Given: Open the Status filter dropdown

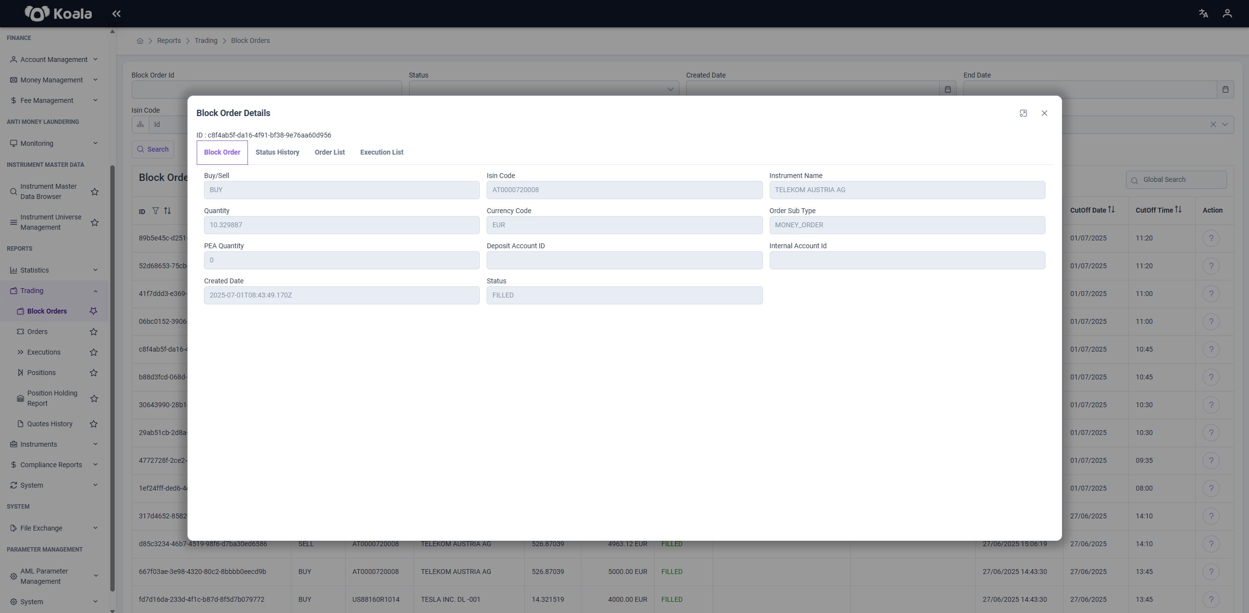Looking at the screenshot, I should pyautogui.click(x=544, y=89).
